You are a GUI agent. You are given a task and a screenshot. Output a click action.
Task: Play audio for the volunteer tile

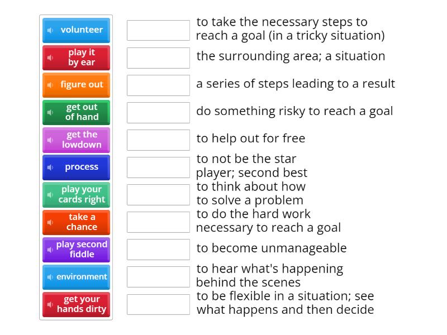coord(50,30)
